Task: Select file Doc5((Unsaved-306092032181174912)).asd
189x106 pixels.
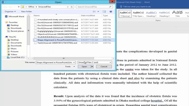Action: (x=74, y=25)
